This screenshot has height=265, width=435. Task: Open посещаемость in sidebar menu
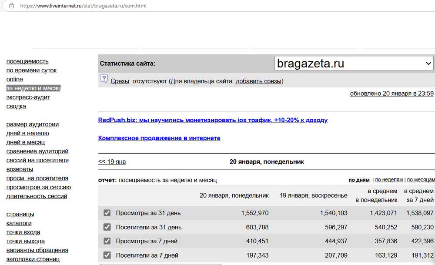tap(27, 61)
